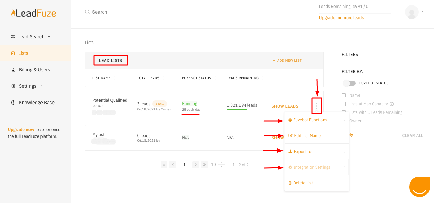434x203 pixels.
Task: Open the Upgrade for more leads link
Action: coord(341,18)
